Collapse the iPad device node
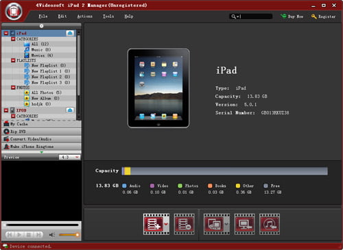343x250 pixels. click(x=6, y=33)
